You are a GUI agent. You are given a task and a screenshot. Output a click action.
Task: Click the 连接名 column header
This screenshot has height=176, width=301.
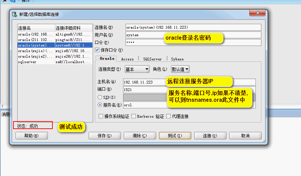[36, 28]
